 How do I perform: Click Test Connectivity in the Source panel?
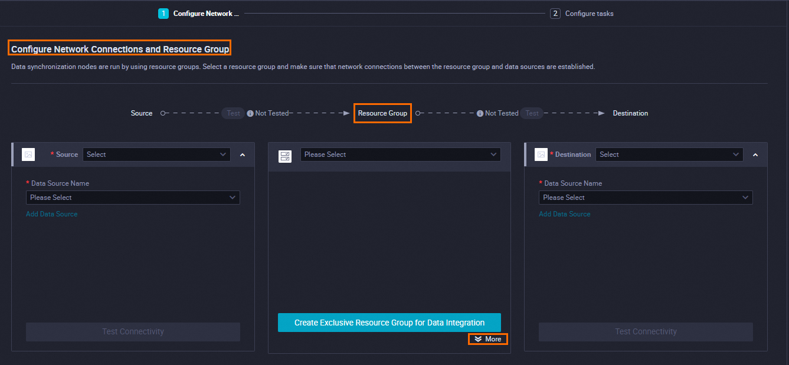coord(133,332)
